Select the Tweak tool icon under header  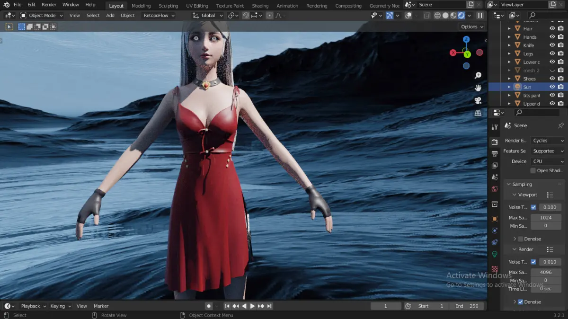click(x=9, y=27)
